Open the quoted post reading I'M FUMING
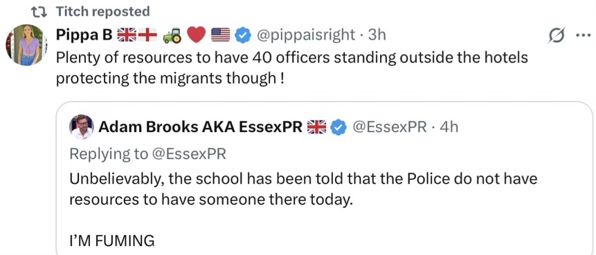Screen dimensions: 596x255 (x=324, y=178)
